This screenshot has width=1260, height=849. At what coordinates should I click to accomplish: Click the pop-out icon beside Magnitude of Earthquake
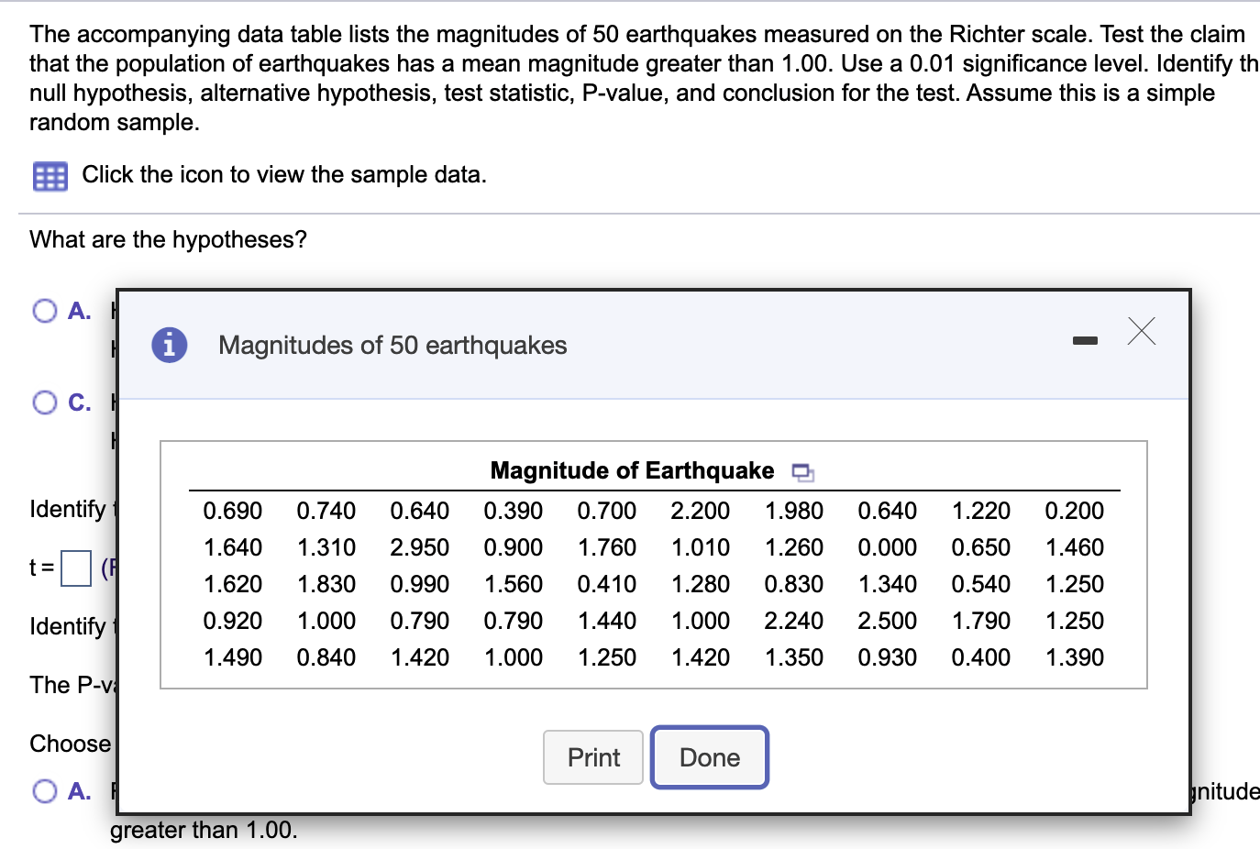pyautogui.click(x=801, y=471)
